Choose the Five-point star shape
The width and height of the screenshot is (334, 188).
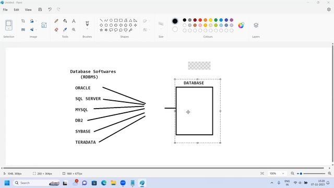pos(101,30)
